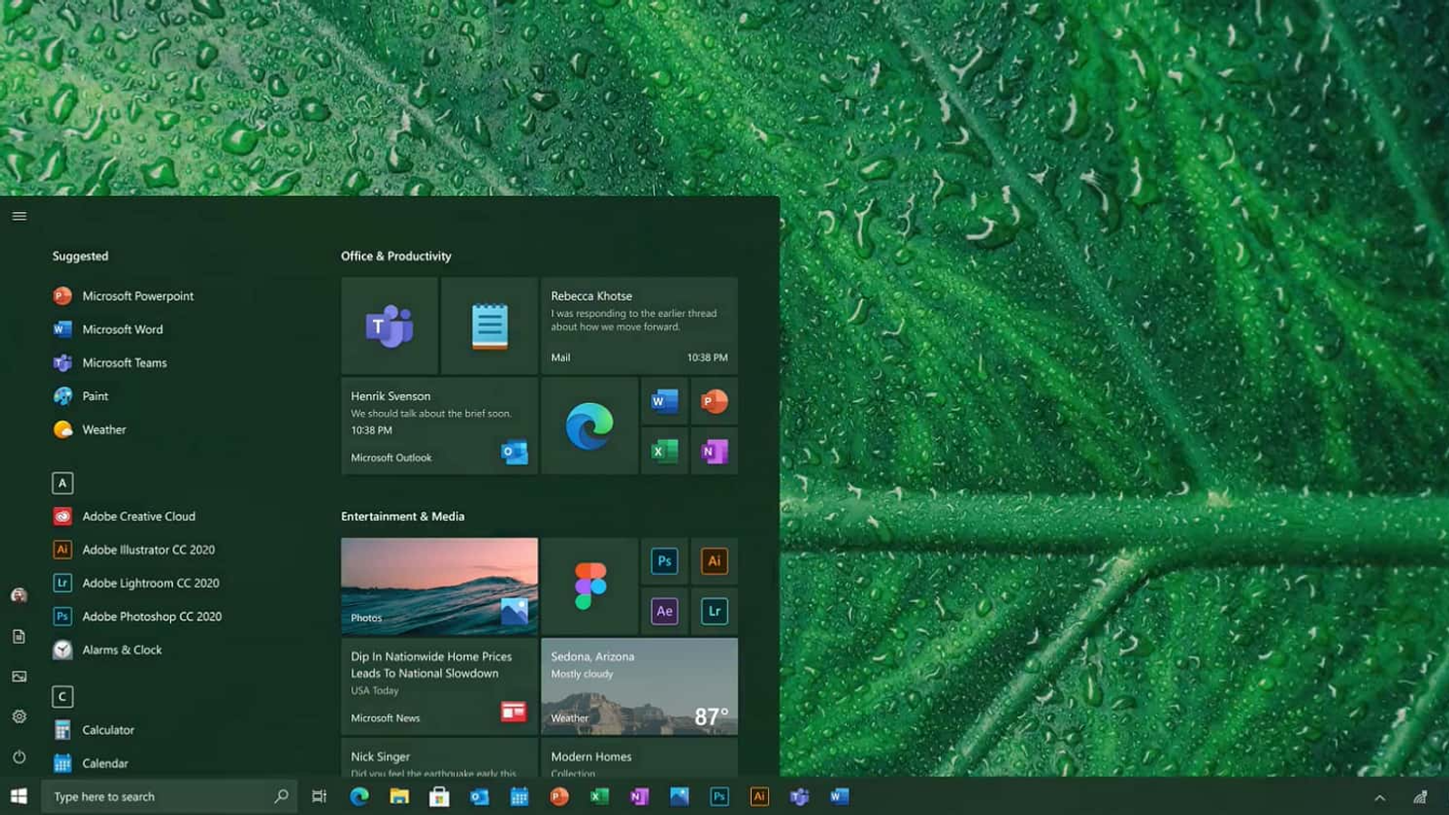This screenshot has width=1449, height=815.
Task: Launch Excel from the taskbar
Action: (x=599, y=797)
